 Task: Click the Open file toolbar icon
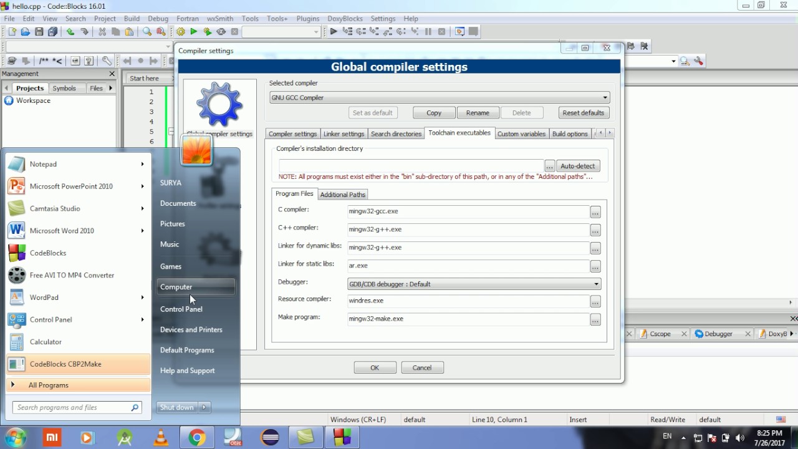pyautogui.click(x=25, y=32)
